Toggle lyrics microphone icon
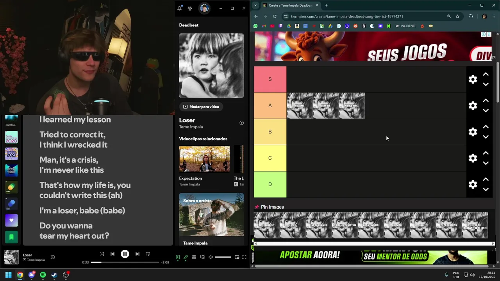The image size is (500, 281). click(186, 257)
